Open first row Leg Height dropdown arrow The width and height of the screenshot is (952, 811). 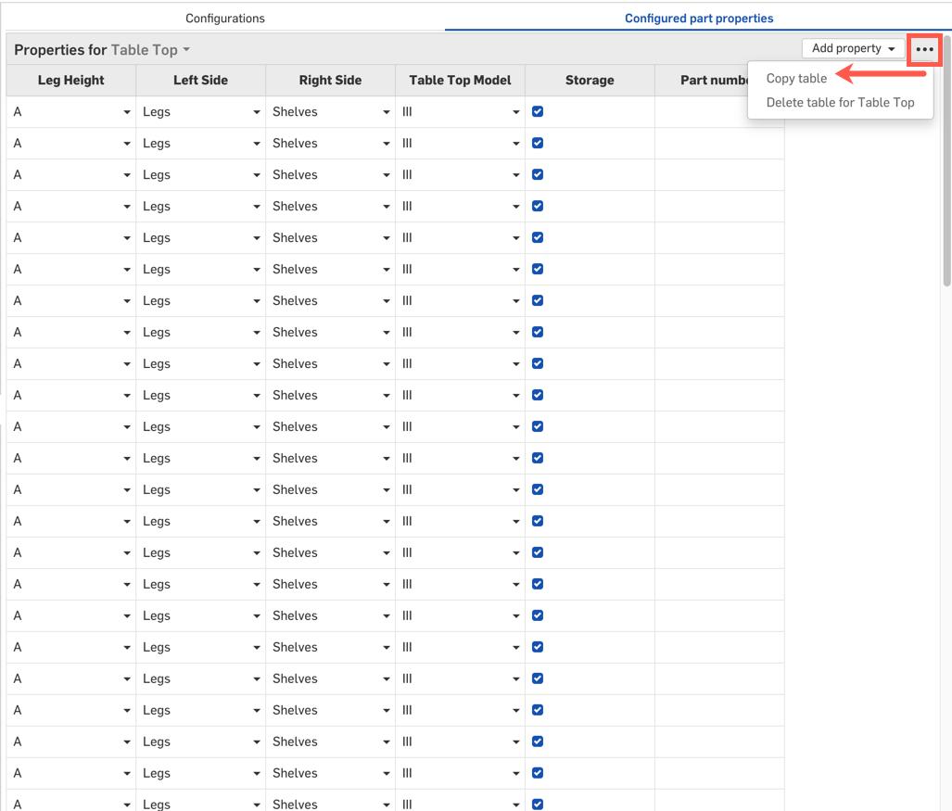(x=127, y=112)
